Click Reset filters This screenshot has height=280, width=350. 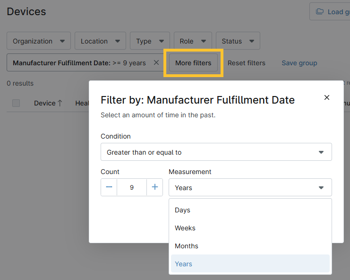click(x=246, y=63)
